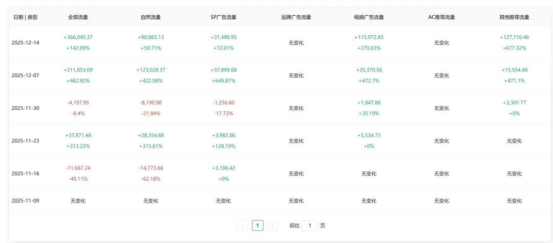Select the 2025-11-23 date row
Viewport: 553px width, 243px height.
[x=26, y=141]
